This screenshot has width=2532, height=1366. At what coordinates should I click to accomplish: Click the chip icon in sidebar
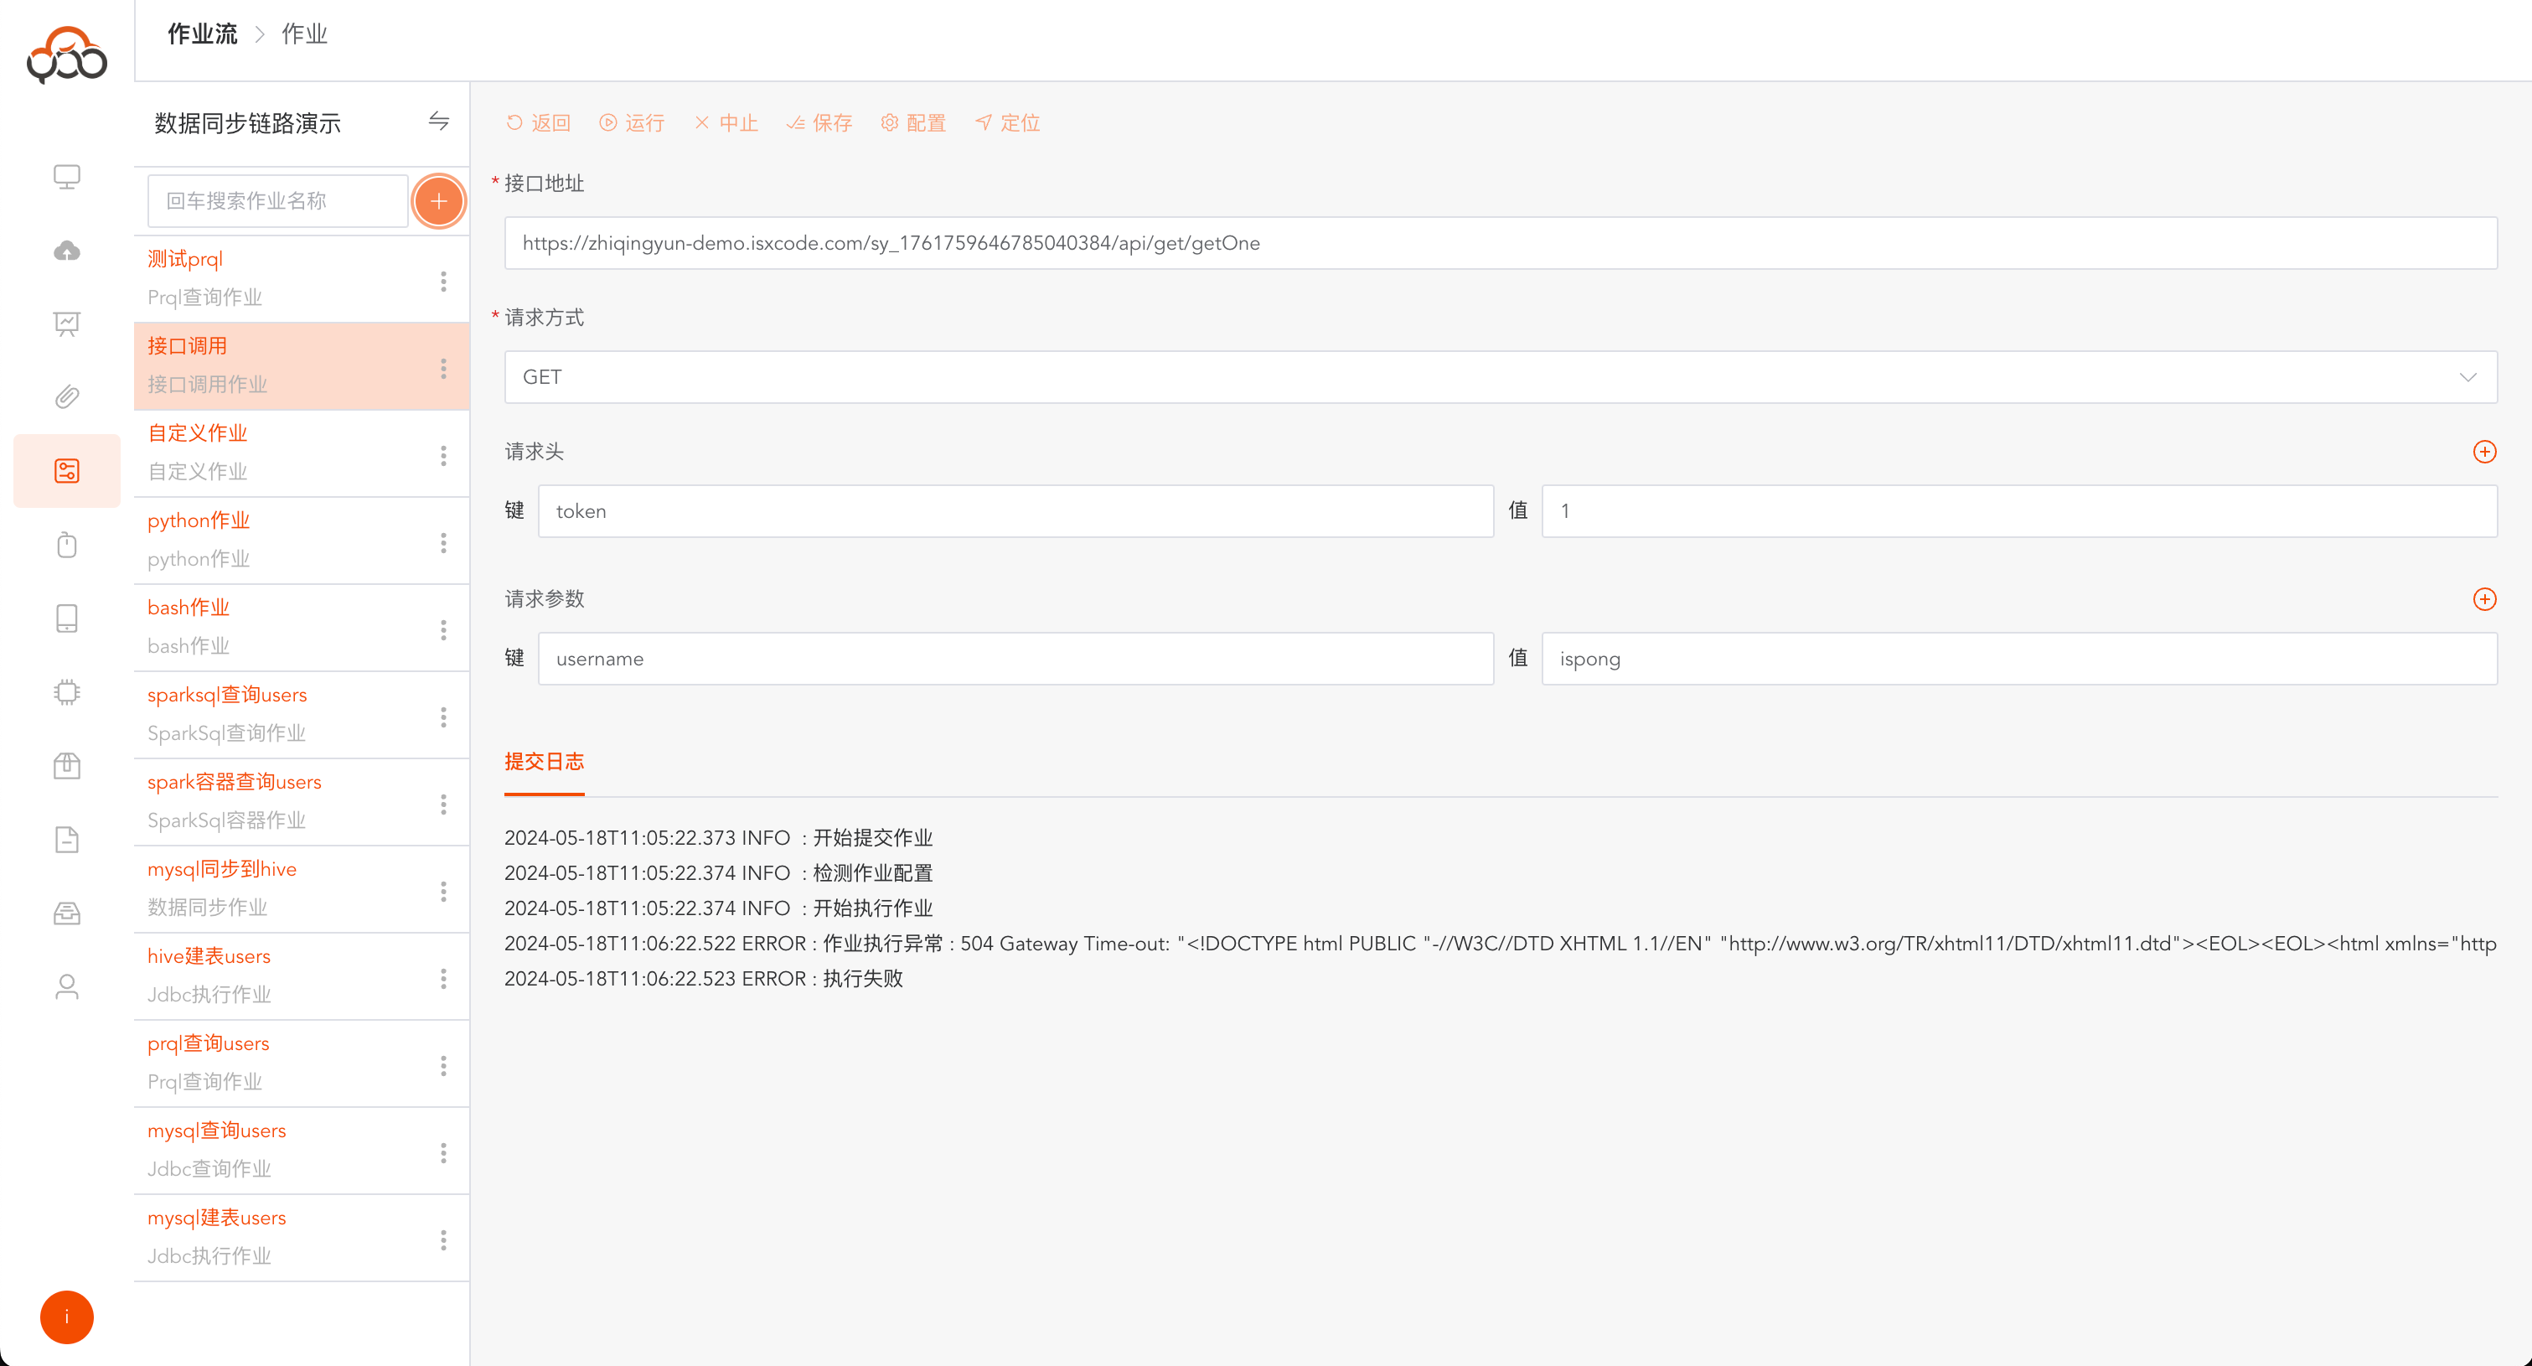click(x=67, y=691)
